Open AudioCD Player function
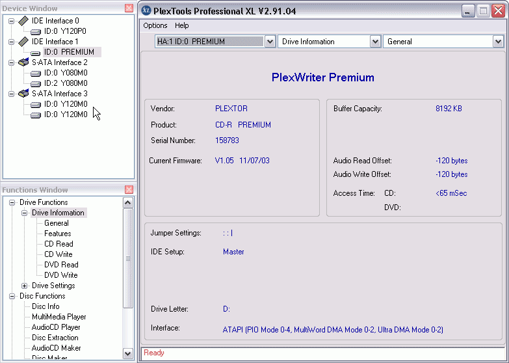The height and width of the screenshot is (363, 509). pos(56,327)
